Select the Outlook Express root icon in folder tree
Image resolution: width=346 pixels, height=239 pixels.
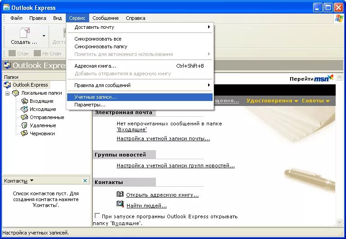(7, 85)
